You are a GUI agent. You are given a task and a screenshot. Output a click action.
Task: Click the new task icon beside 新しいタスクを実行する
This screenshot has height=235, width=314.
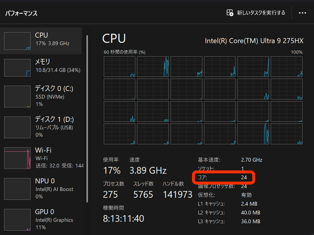(x=229, y=13)
